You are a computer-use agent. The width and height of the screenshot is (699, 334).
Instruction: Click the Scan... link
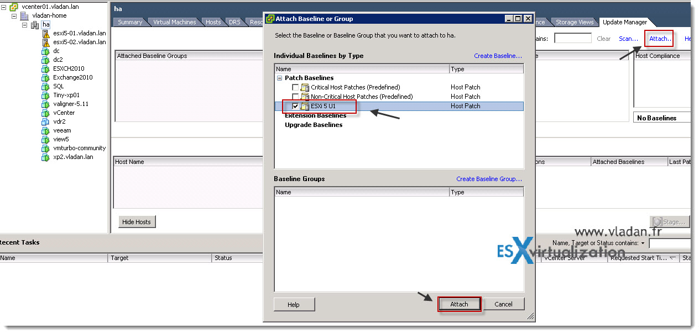(628, 39)
